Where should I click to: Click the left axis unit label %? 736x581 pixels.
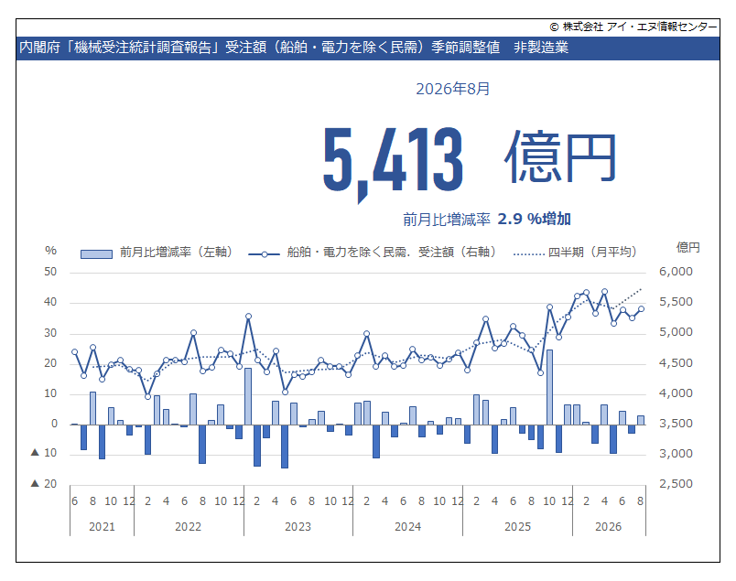tap(50, 251)
